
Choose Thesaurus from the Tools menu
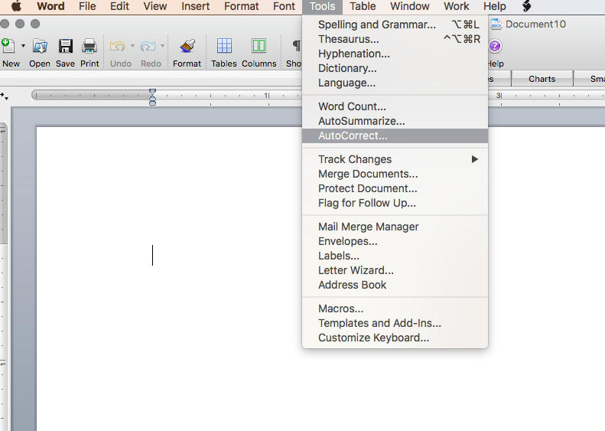click(x=395, y=39)
